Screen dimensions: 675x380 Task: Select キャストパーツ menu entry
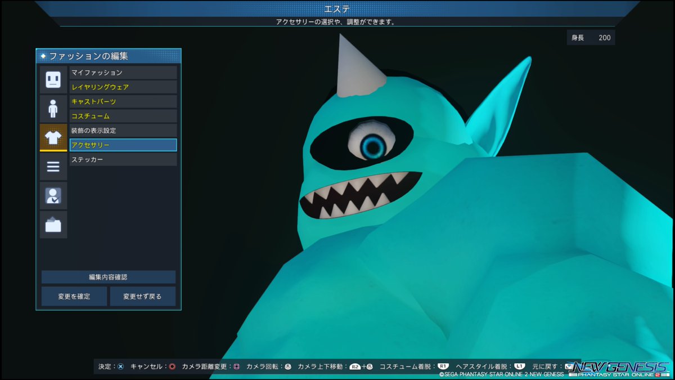(x=123, y=102)
